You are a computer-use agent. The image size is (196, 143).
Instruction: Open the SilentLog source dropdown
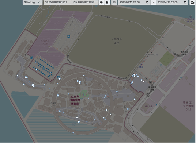(33, 2)
